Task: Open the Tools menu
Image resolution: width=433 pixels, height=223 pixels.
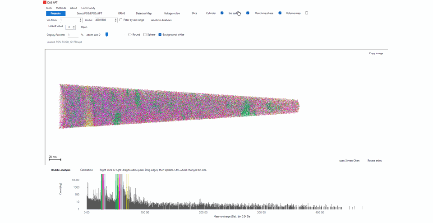Action: click(49, 8)
